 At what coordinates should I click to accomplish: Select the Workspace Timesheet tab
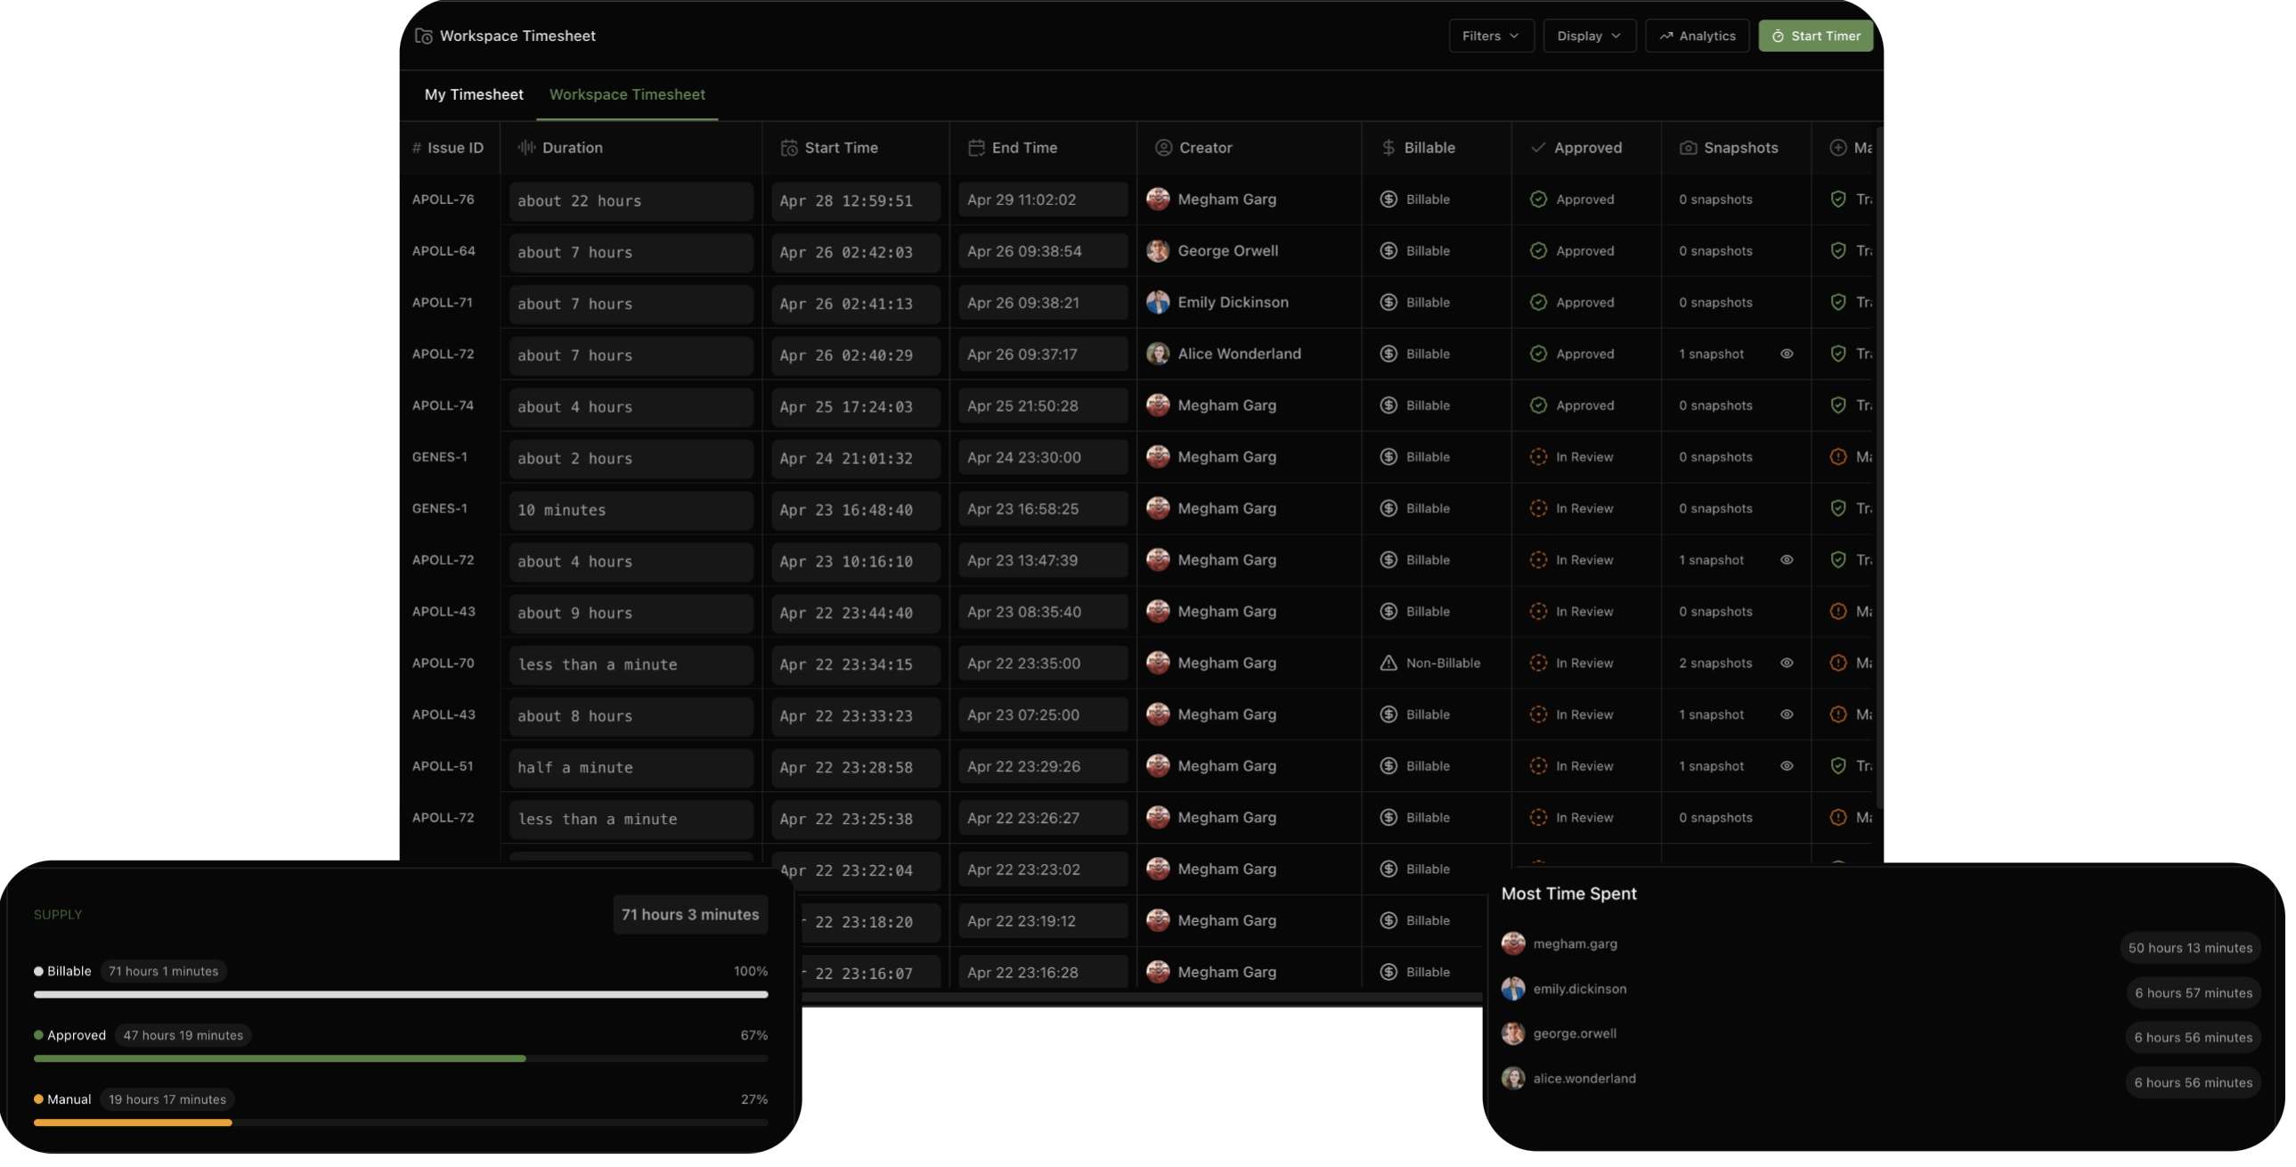click(627, 94)
